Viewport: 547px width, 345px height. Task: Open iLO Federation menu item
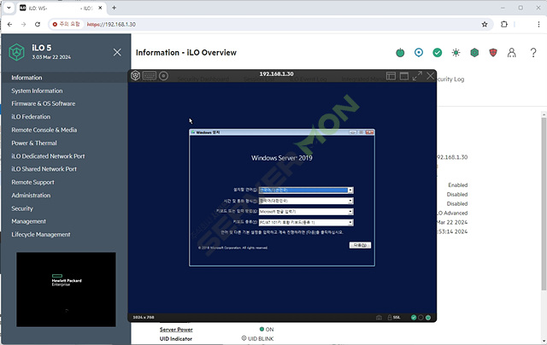31,117
